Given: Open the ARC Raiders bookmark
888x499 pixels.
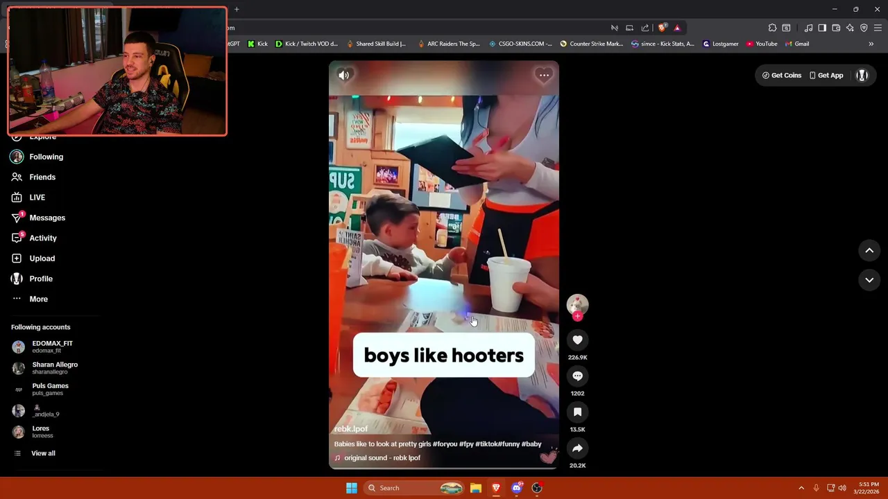Looking at the screenshot, I should click(x=449, y=44).
